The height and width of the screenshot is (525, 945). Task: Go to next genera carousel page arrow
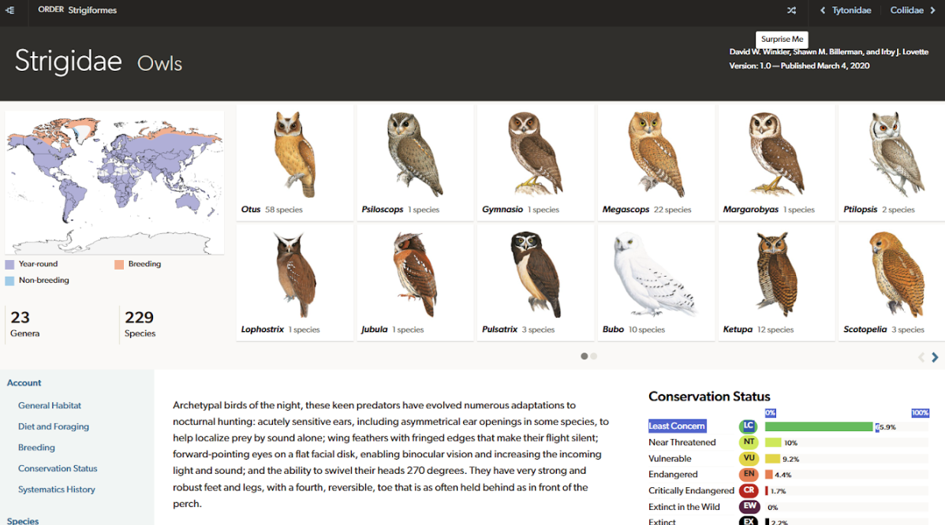click(935, 357)
